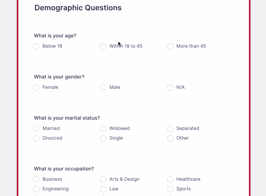This screenshot has width=266, height=196.
Task: Select Single marital status
Action: point(103,138)
